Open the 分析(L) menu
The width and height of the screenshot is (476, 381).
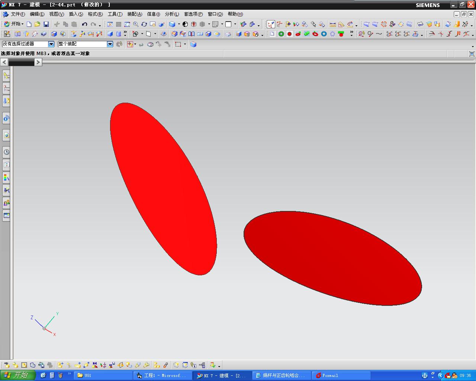[x=172, y=14]
